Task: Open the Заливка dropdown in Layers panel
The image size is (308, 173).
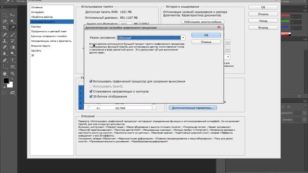Action: point(304,120)
